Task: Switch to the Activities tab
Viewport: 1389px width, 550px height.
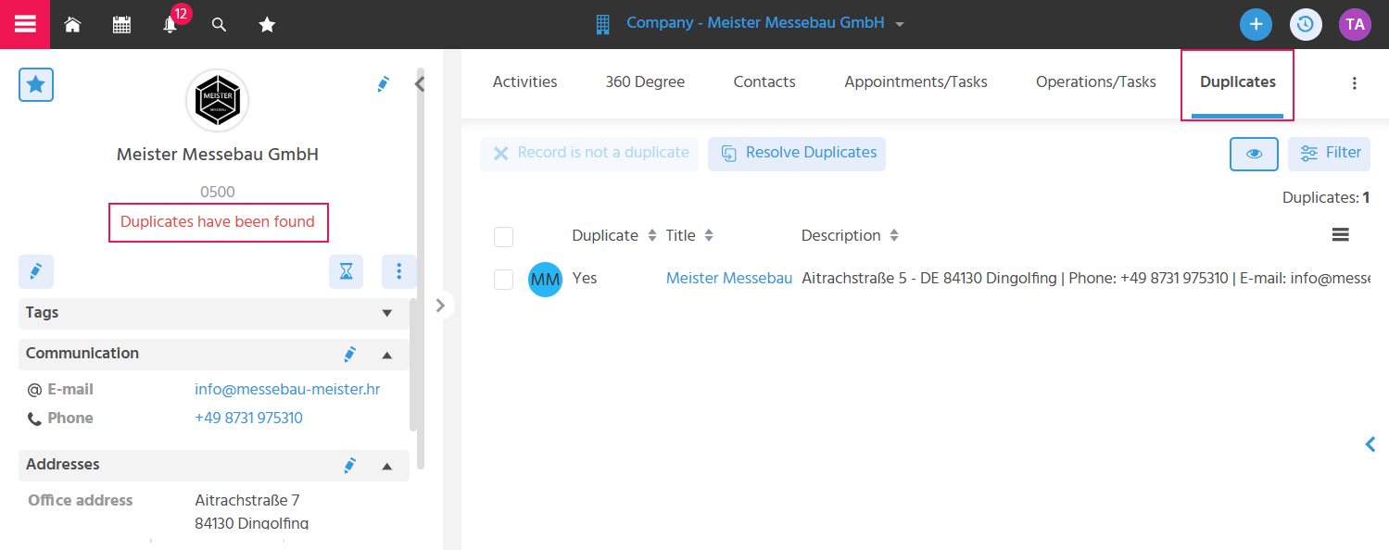Action: (524, 82)
